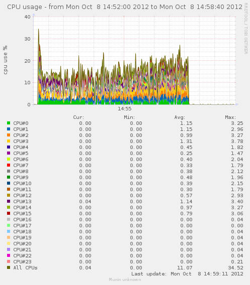Click the Avg column header
The width and height of the screenshot is (250, 285).
point(180,117)
